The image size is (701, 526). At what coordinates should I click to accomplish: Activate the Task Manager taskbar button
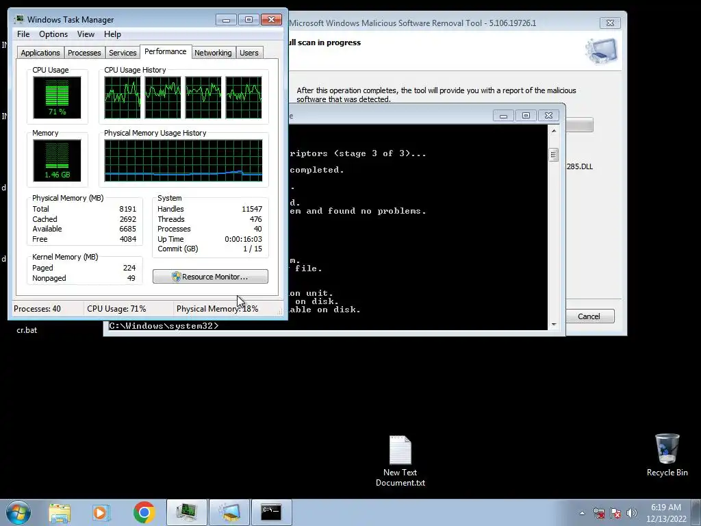[x=187, y=512]
